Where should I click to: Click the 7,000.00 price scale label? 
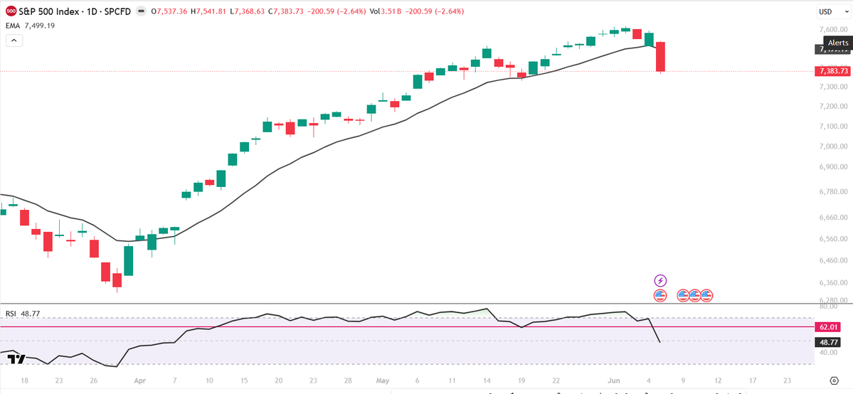(832, 147)
